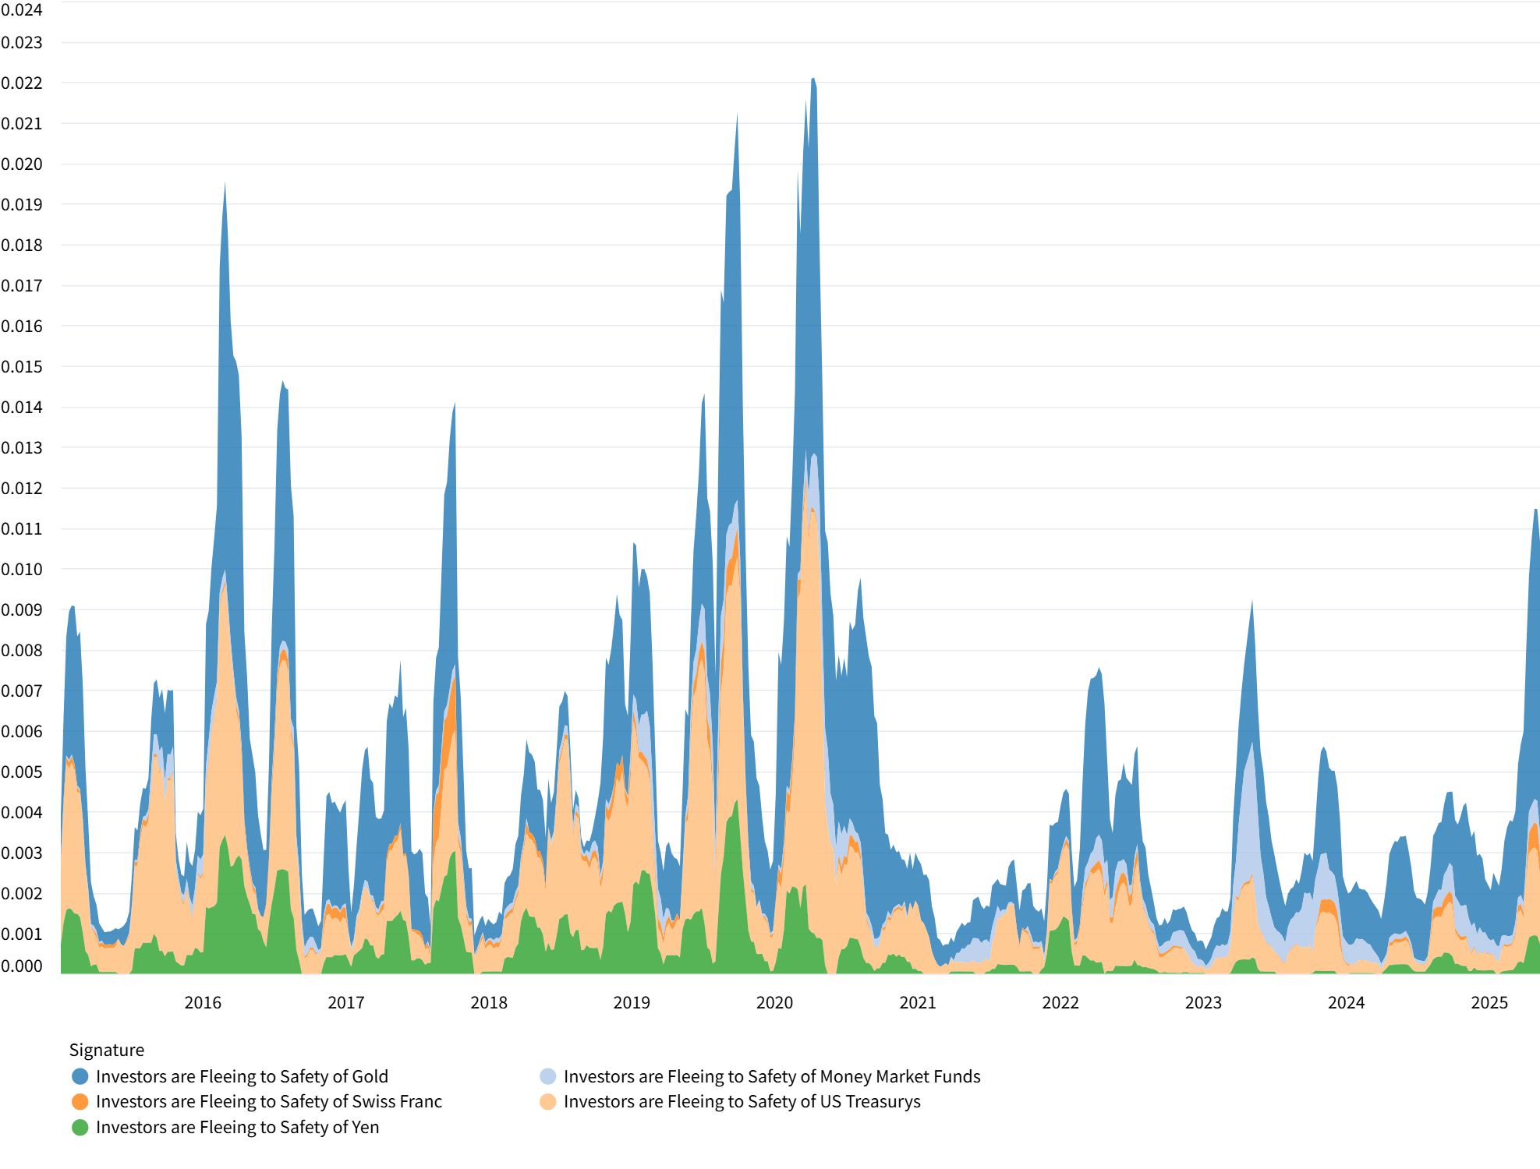This screenshot has width=1540, height=1169.
Task: Click the 2023 x-axis label
Action: click(x=1203, y=1003)
